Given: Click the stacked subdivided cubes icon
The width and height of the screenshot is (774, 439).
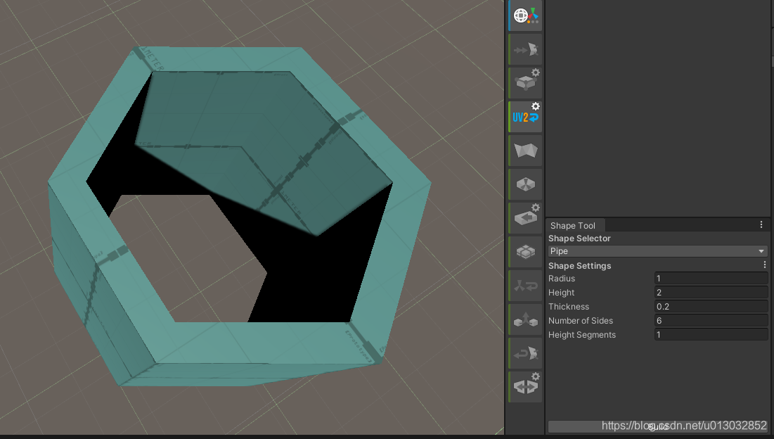Looking at the screenshot, I should 525,252.
